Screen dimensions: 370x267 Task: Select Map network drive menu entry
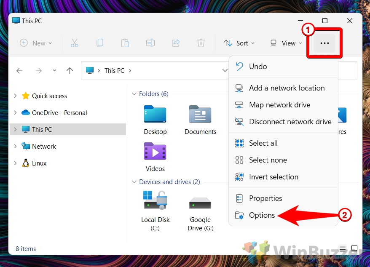coord(279,105)
